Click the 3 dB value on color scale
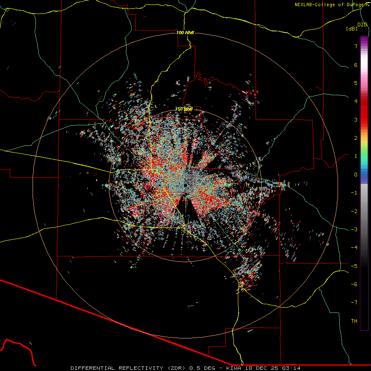371x371 pixels. point(356,120)
